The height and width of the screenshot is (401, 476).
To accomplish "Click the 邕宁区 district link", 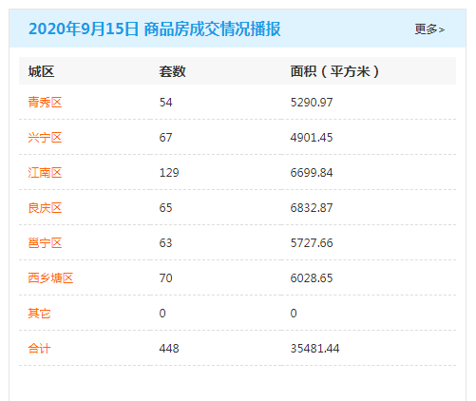I will [x=45, y=243].
